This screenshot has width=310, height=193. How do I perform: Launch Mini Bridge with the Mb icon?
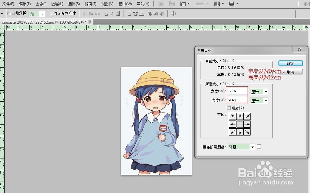(172, 4)
